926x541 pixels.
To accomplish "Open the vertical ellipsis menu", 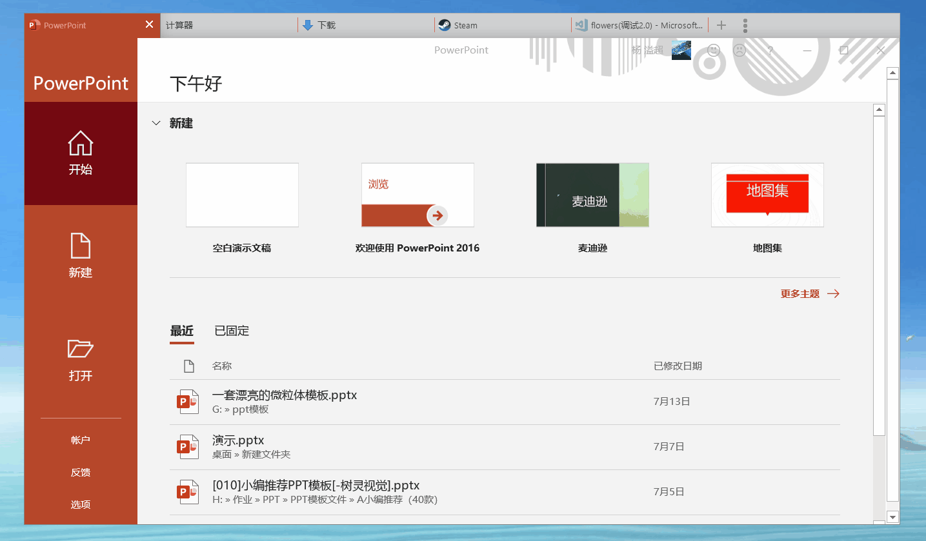I will coord(745,25).
